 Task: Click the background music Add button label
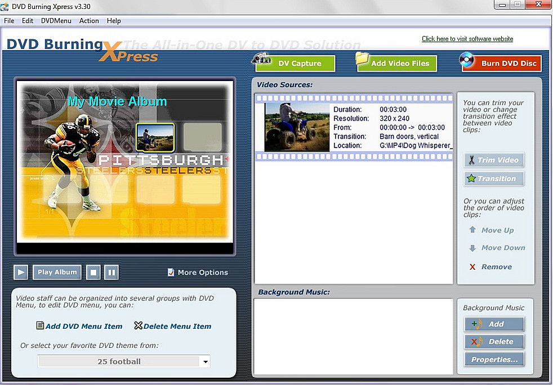[x=496, y=324]
